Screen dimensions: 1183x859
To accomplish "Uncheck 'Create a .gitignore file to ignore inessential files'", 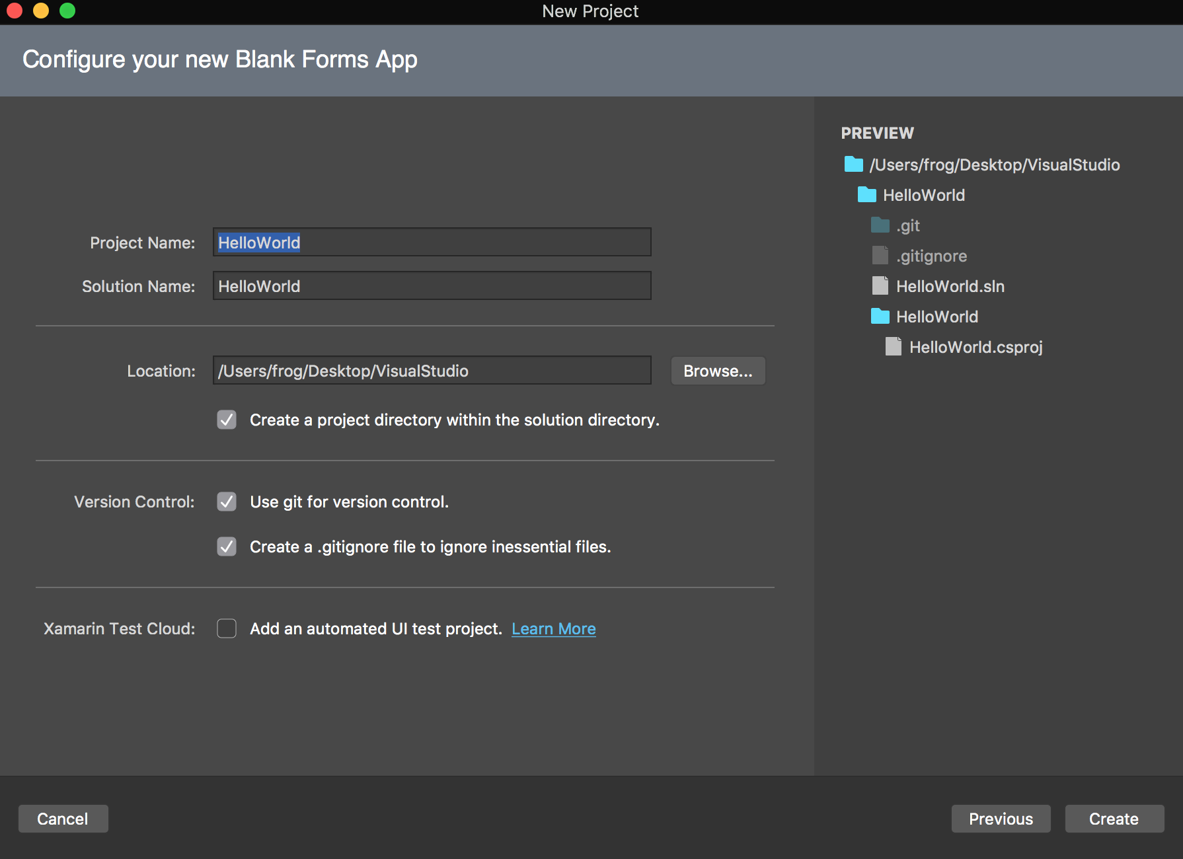I will click(227, 546).
